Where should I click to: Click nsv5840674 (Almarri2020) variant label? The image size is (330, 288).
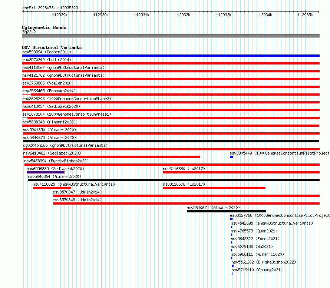click(213, 208)
